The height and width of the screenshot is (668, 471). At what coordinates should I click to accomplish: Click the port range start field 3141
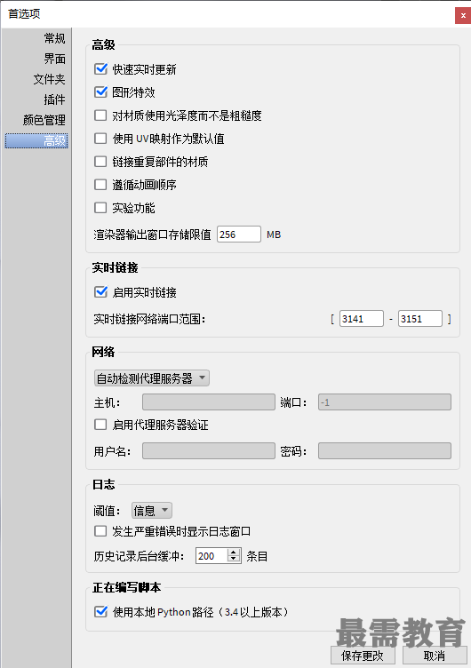362,319
